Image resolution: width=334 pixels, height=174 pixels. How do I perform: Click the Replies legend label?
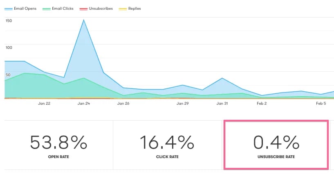(x=134, y=9)
